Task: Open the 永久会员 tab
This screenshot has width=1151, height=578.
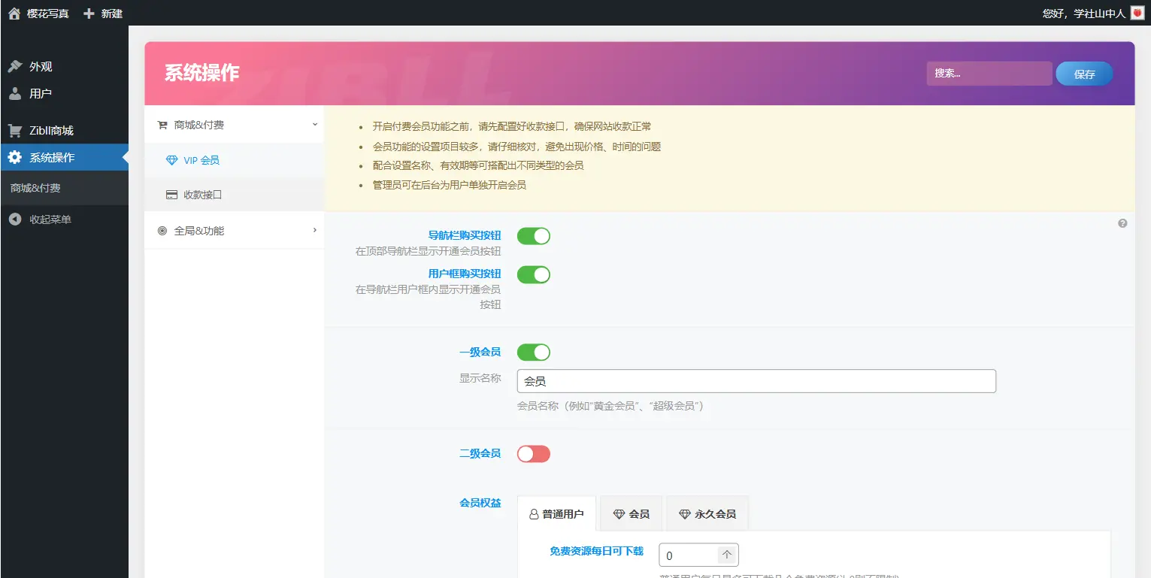Action: pos(706,513)
